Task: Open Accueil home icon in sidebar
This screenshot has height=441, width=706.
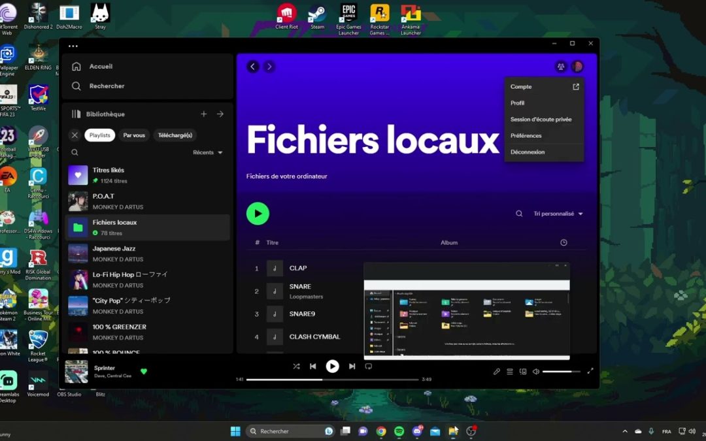Action: 76,67
